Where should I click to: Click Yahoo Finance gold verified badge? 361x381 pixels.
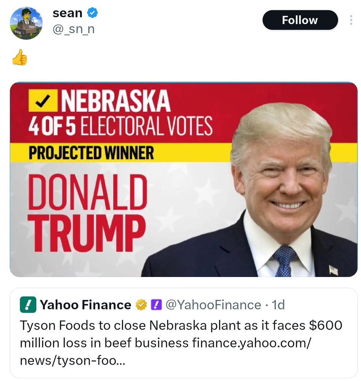[141, 305]
